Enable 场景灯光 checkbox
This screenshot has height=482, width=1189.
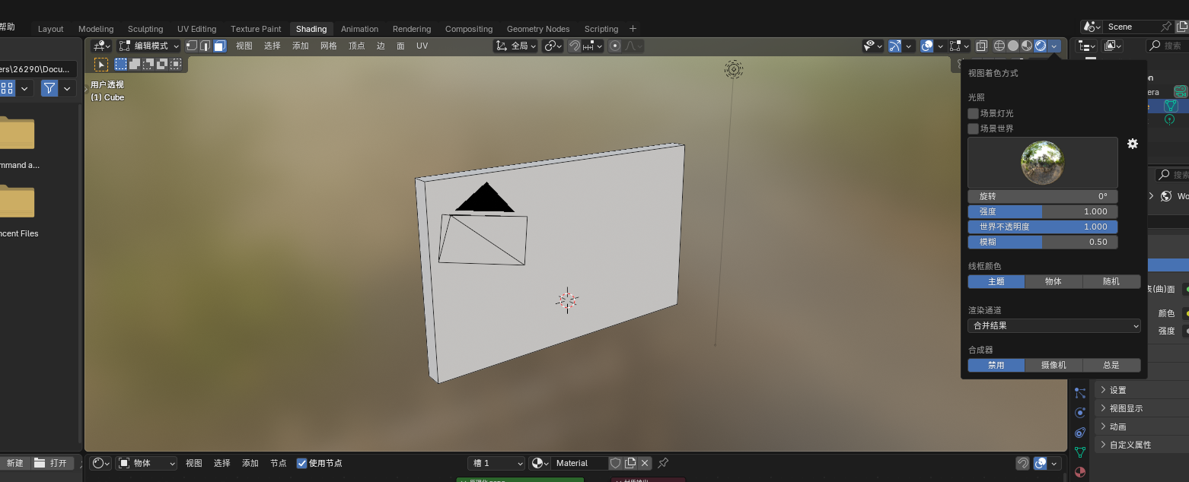coord(973,113)
